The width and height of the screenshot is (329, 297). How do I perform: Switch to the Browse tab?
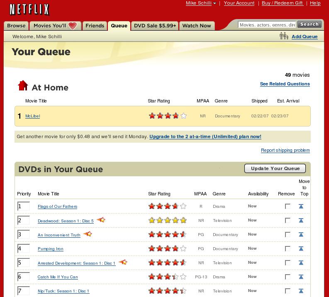pyautogui.click(x=16, y=26)
